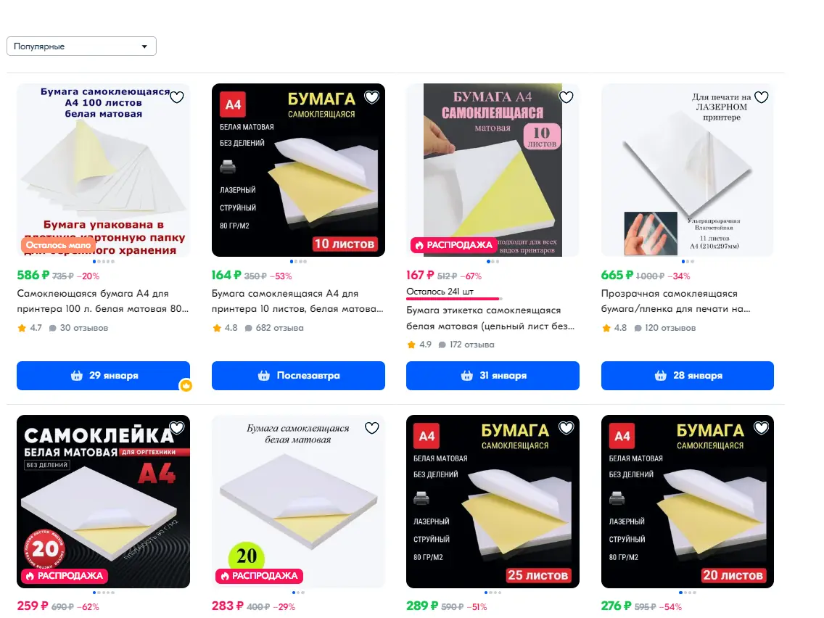Add to cart with 29 января delivery

tap(104, 376)
